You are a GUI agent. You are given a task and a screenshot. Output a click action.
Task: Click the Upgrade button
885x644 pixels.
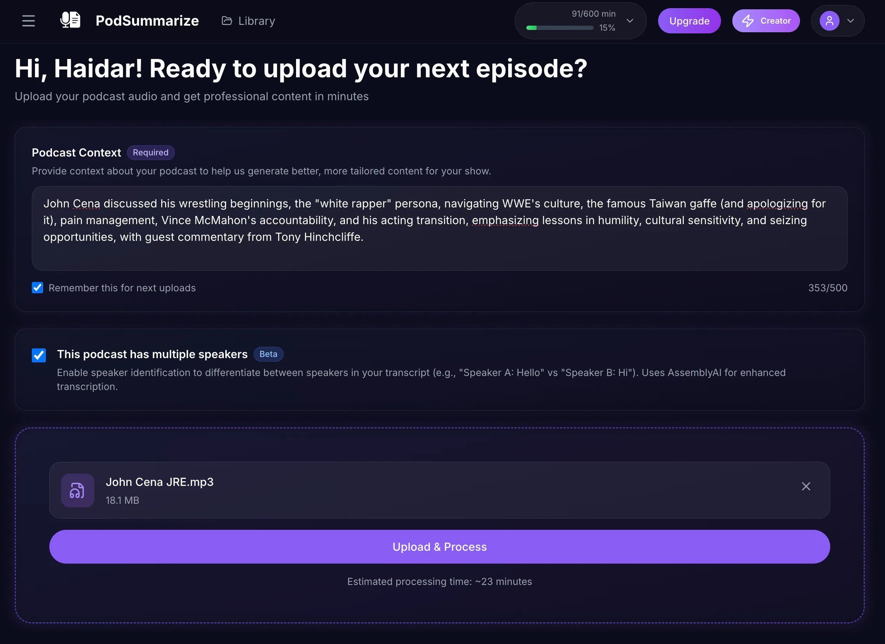[x=689, y=21]
